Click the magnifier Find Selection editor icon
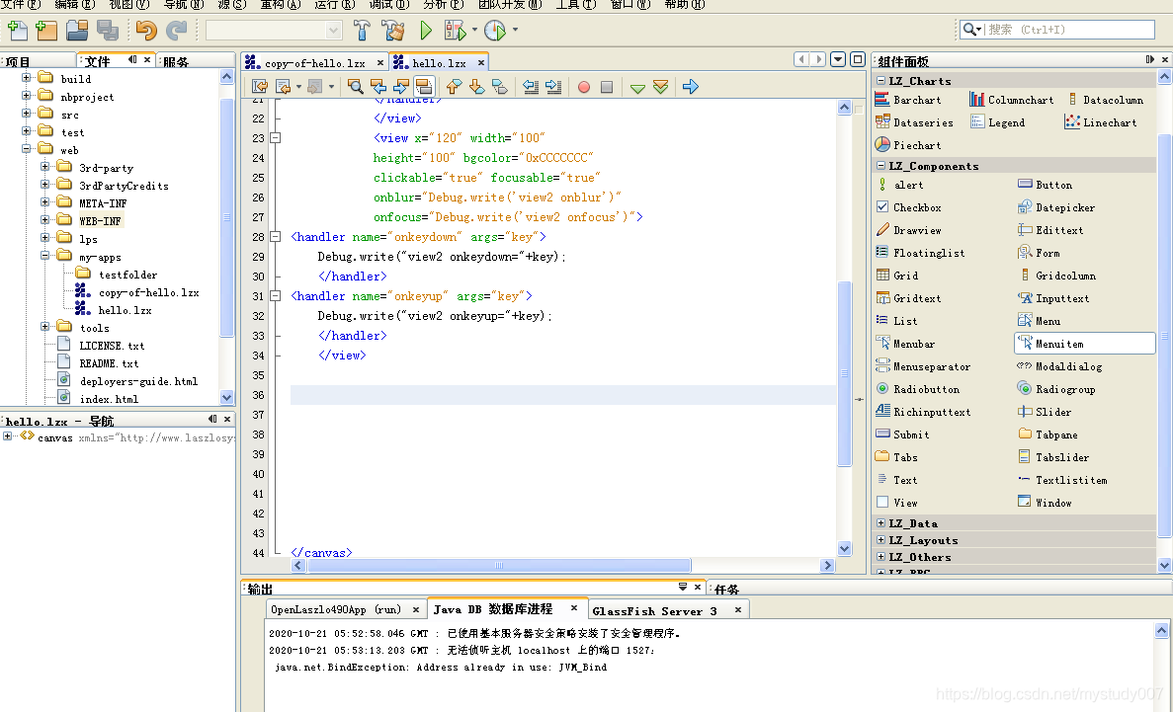This screenshot has height=712, width=1173. 356,87
